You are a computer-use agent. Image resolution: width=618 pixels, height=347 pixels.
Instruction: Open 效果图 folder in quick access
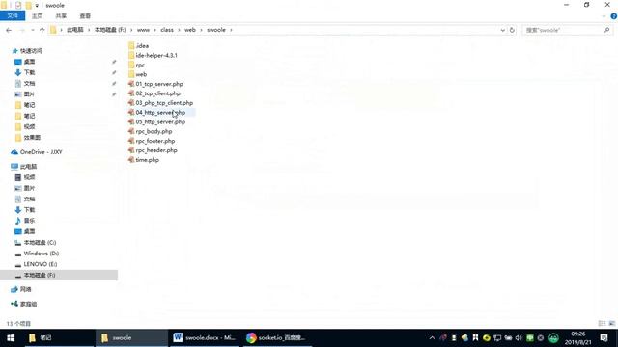(x=28, y=137)
